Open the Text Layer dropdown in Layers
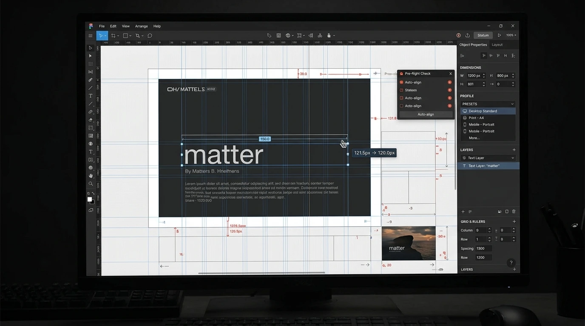 pos(488,158)
